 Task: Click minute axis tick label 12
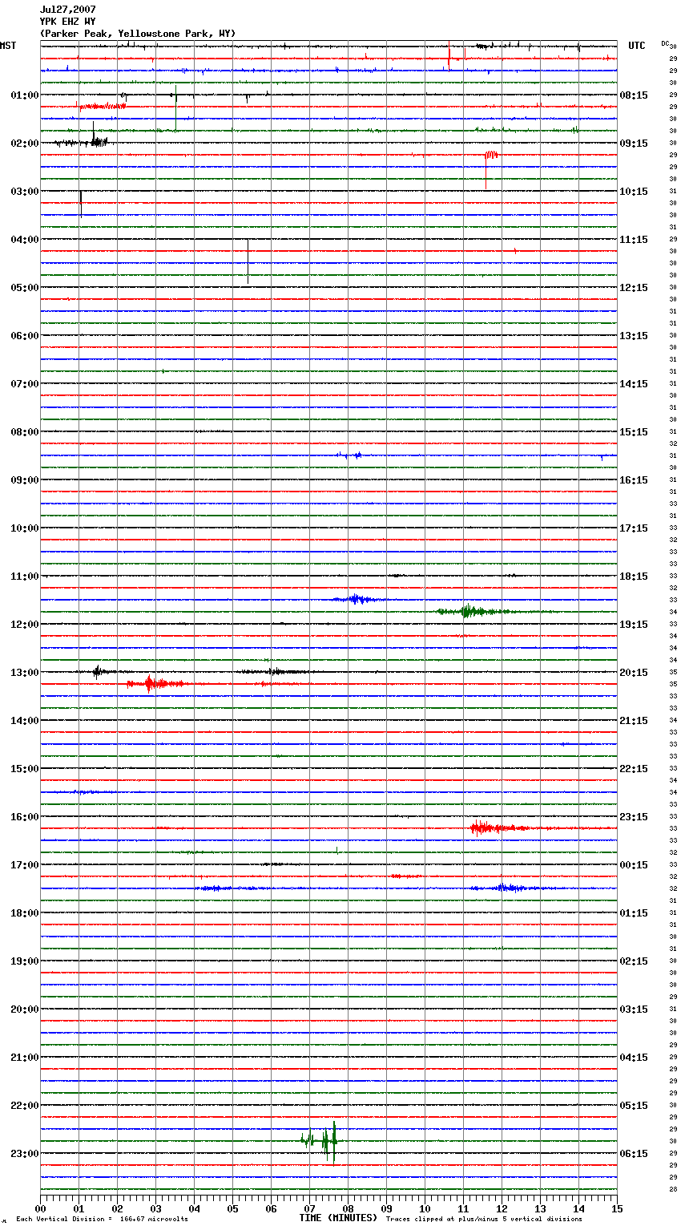point(502,1208)
